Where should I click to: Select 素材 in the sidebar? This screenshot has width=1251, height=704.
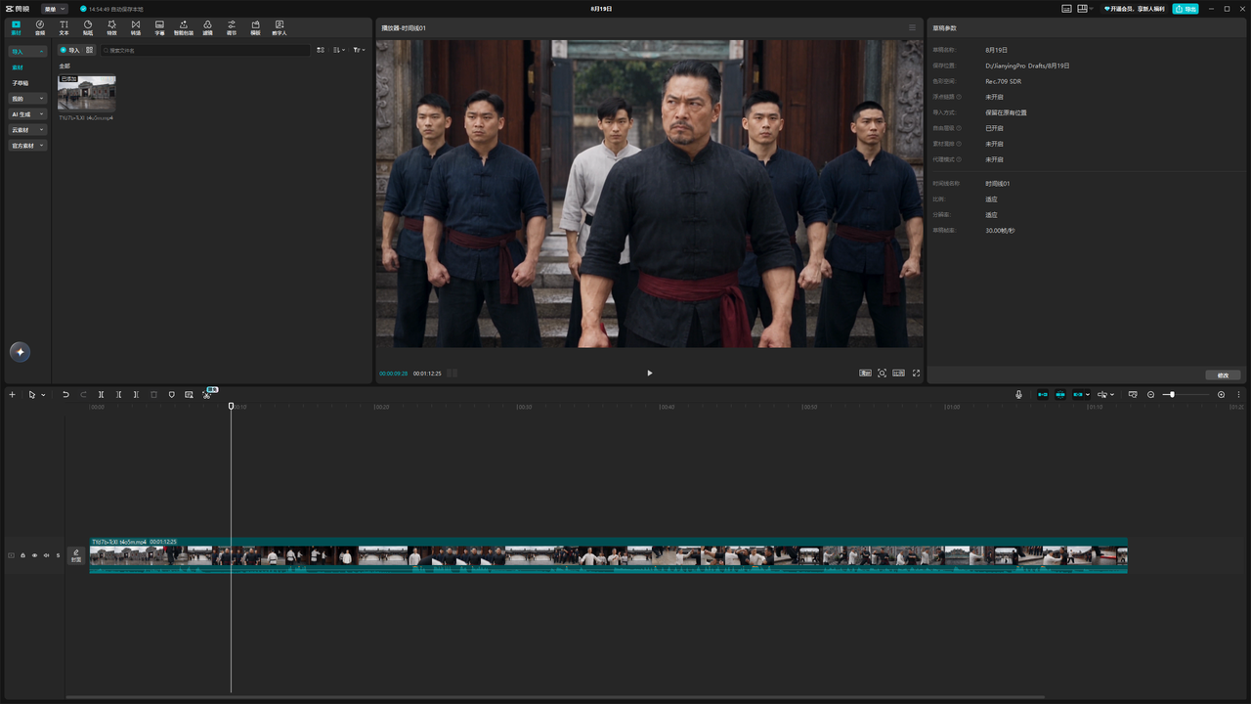point(18,67)
